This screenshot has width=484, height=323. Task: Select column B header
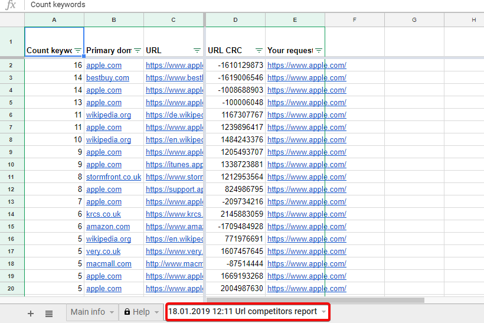tap(114, 19)
